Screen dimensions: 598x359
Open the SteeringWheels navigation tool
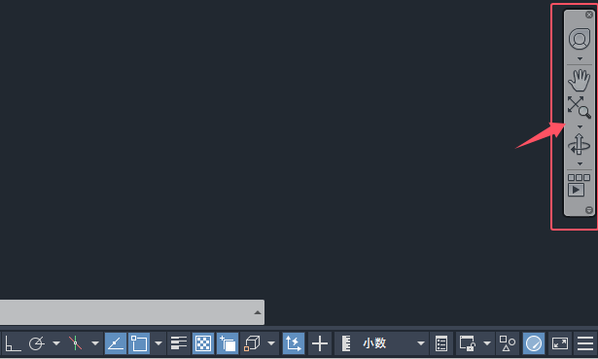click(580, 39)
